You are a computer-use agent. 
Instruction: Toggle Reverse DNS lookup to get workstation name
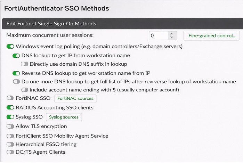click(16, 73)
